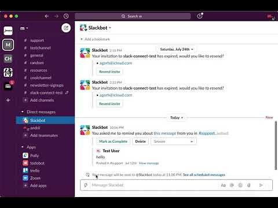Click the Slackbot avatar in the conversation header
Image resolution: width=278 pixels, height=208 pixels.
pos(83,28)
